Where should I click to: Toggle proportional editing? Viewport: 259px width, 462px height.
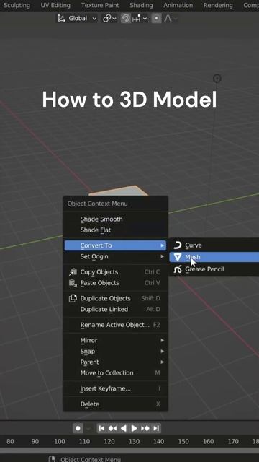coord(157,19)
